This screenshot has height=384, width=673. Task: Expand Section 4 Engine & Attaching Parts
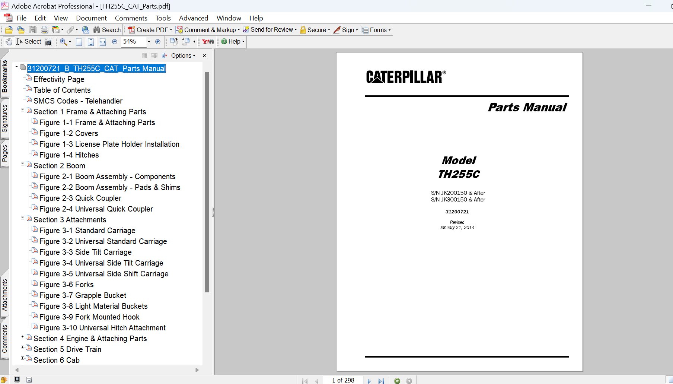tap(22, 337)
